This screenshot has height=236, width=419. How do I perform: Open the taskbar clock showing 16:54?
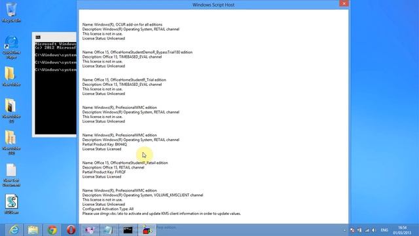(402, 230)
